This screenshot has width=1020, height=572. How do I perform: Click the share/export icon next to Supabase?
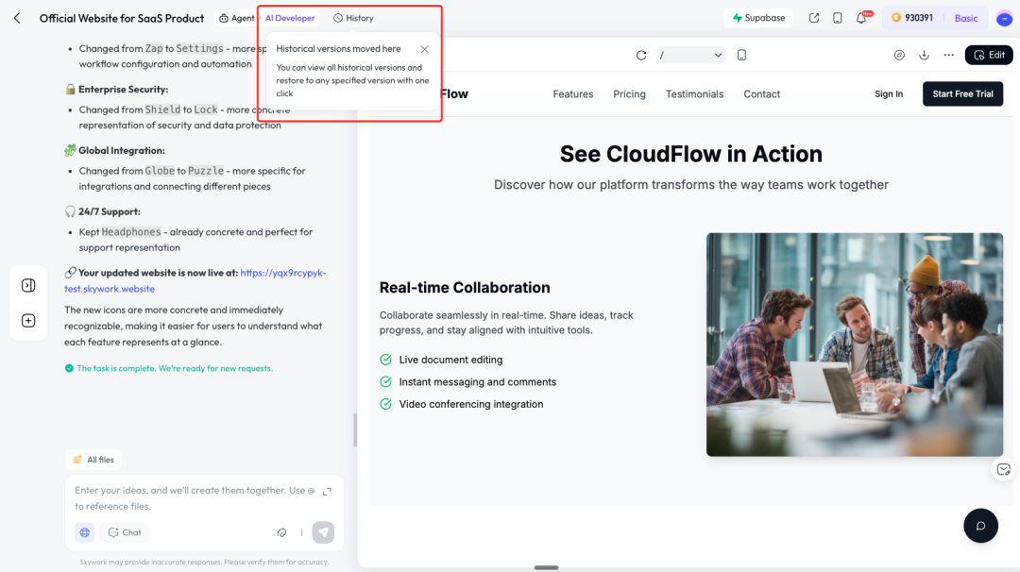(x=814, y=18)
